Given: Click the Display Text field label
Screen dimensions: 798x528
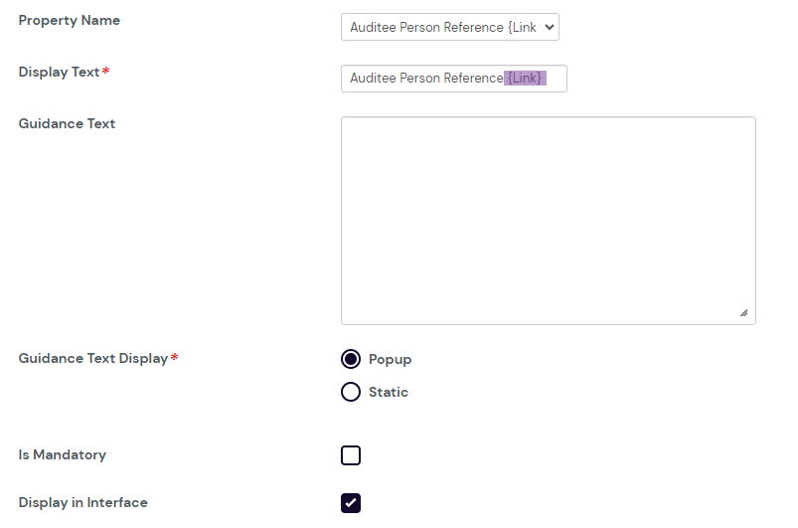Looking at the screenshot, I should coord(60,73).
